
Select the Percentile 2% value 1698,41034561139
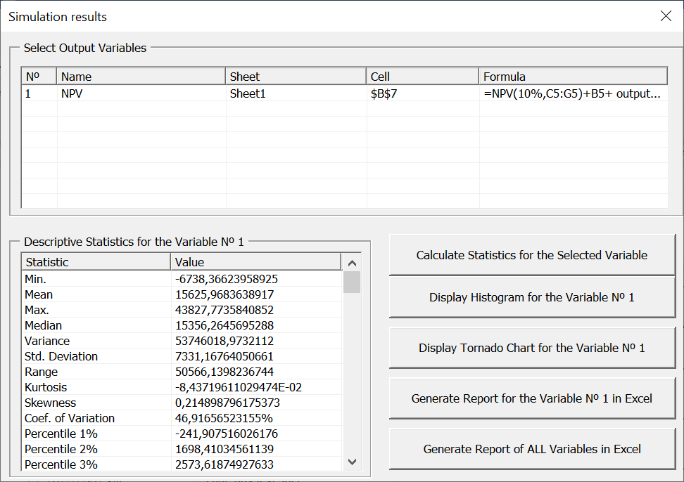[x=224, y=450]
